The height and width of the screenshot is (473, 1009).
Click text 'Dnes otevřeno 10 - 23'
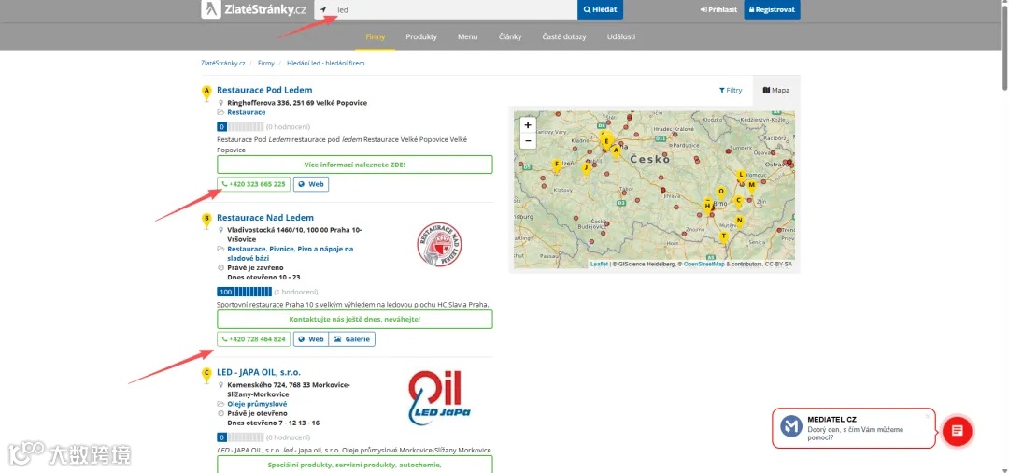click(x=263, y=277)
